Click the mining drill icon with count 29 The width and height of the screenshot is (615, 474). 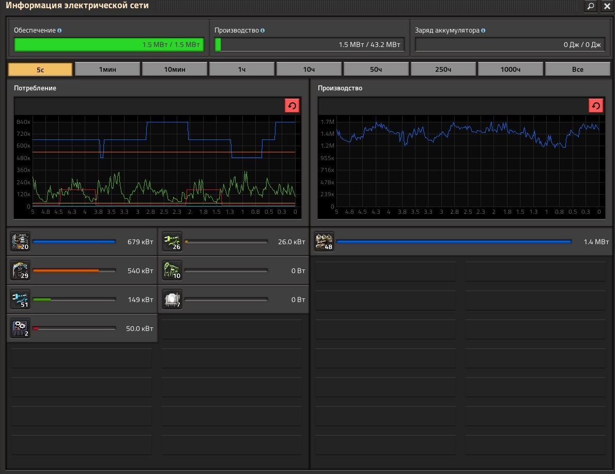click(21, 270)
